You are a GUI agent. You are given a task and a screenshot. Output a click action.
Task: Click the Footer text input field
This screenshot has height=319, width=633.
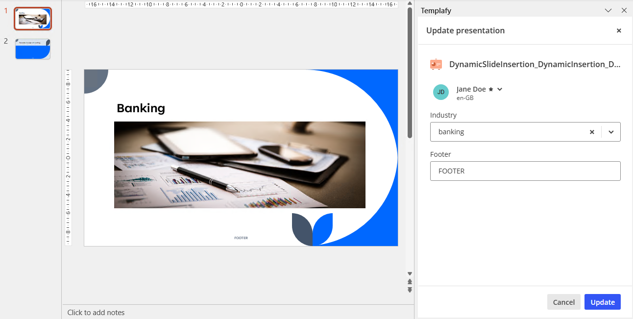click(525, 171)
